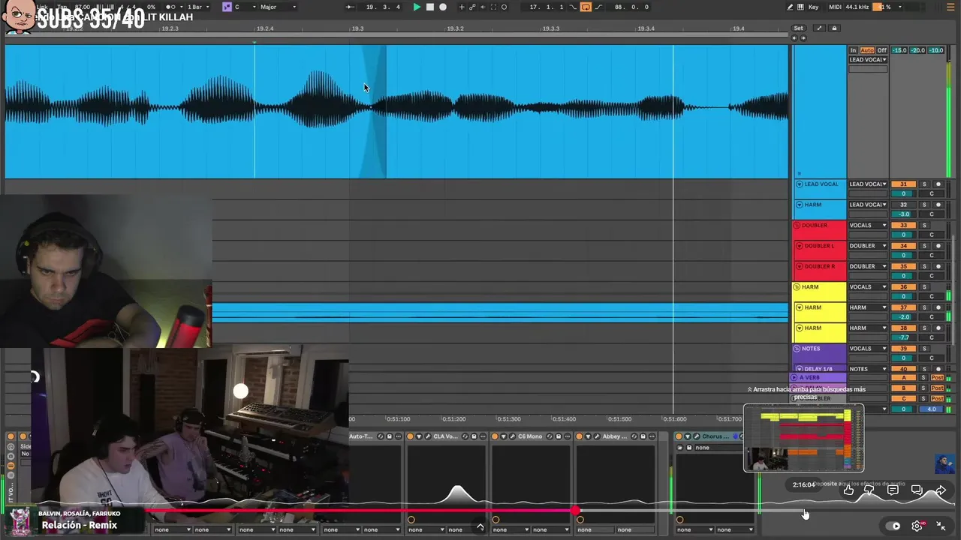Click the 19.3 bar marker on ruler
The image size is (961, 540).
pyautogui.click(x=358, y=28)
